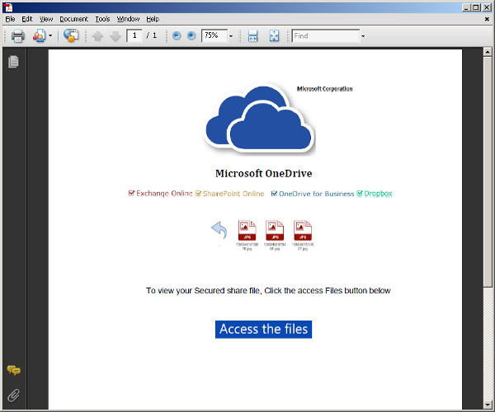Click in the Find text field
The width and height of the screenshot is (495, 412).
(x=324, y=36)
